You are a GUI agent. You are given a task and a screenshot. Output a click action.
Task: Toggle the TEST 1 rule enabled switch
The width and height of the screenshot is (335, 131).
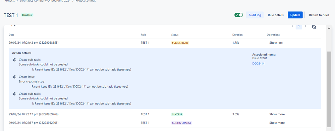(x=239, y=15)
